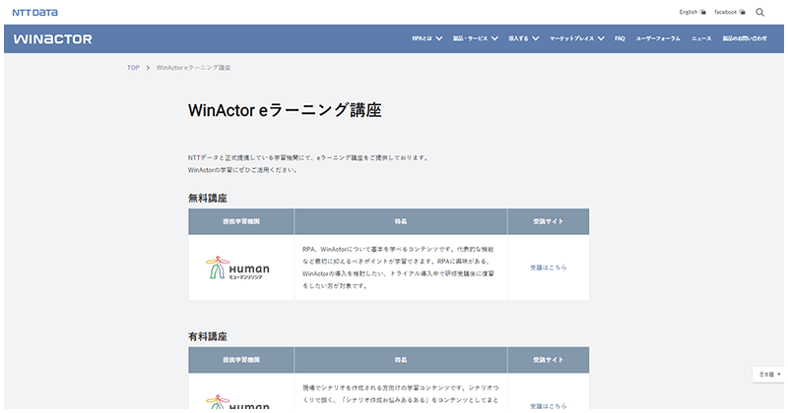Open the FAQ menu item
Image resolution: width=788 pixels, height=413 pixels.
click(620, 38)
